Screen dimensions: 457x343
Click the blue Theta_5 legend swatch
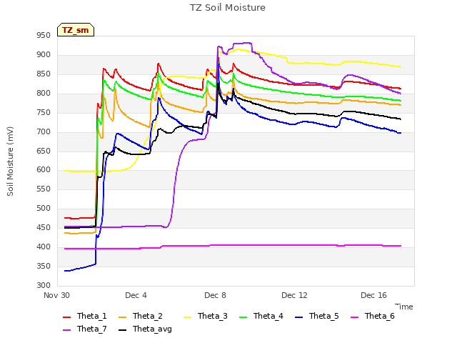[298, 317]
